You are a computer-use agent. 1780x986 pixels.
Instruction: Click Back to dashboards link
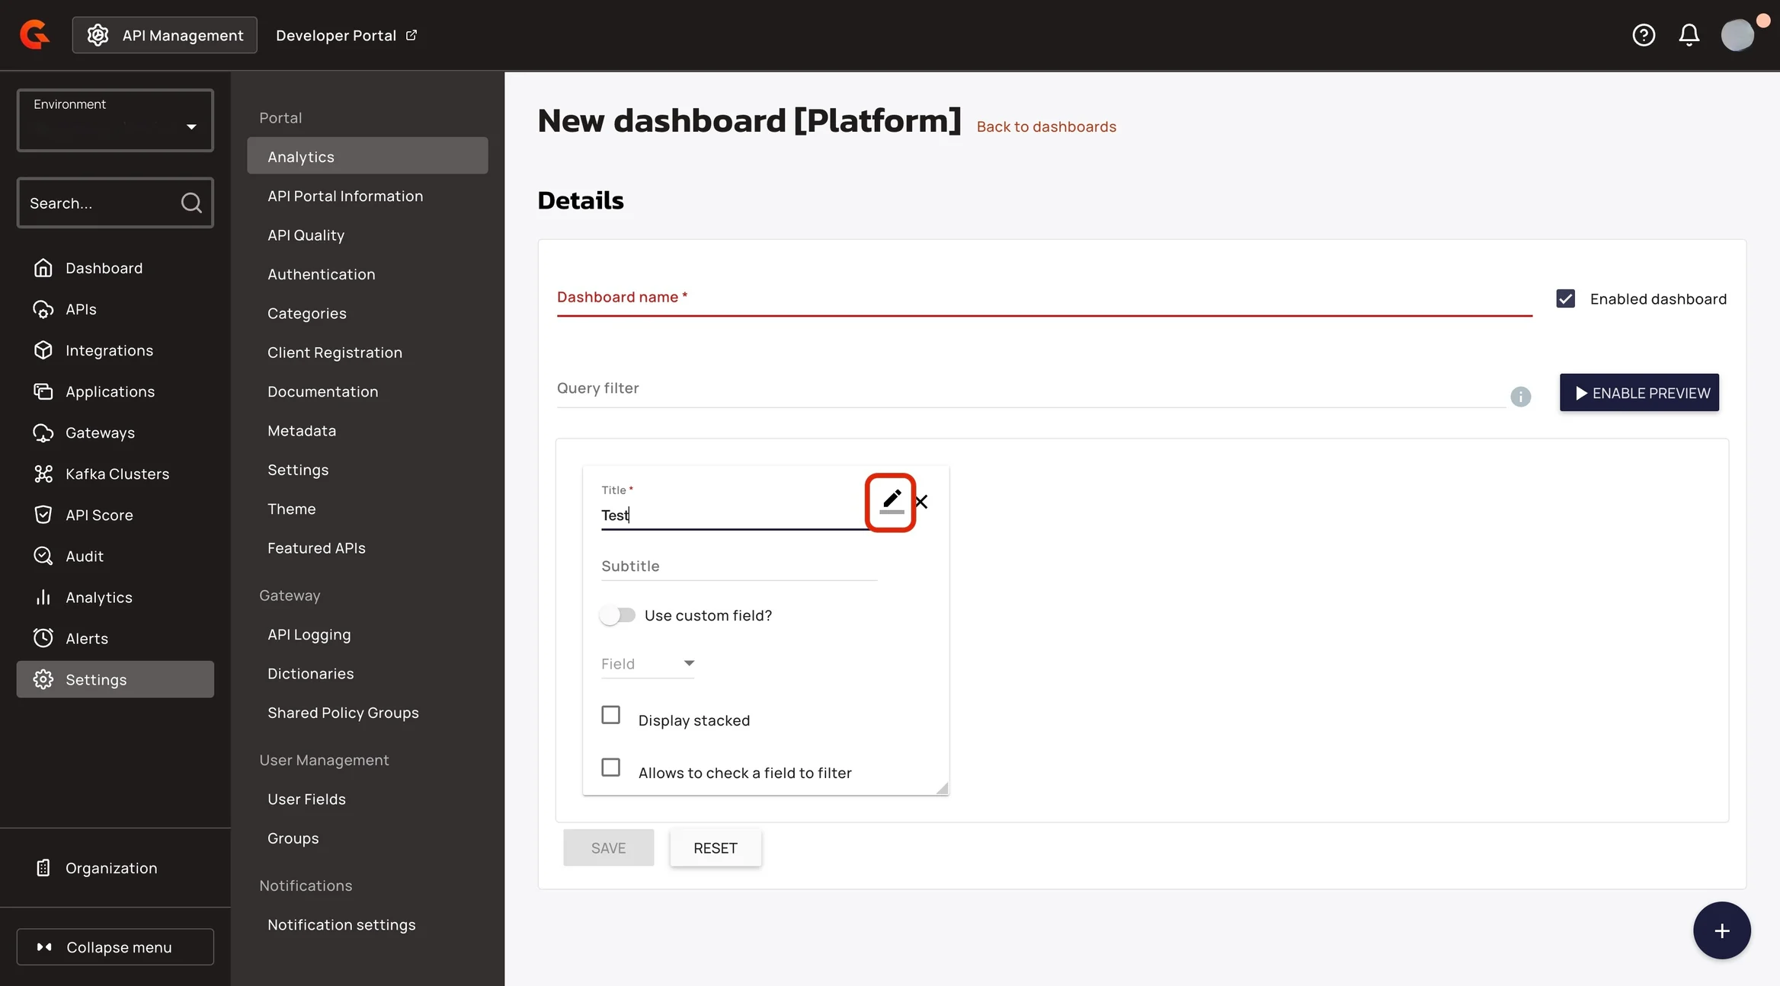(1045, 126)
